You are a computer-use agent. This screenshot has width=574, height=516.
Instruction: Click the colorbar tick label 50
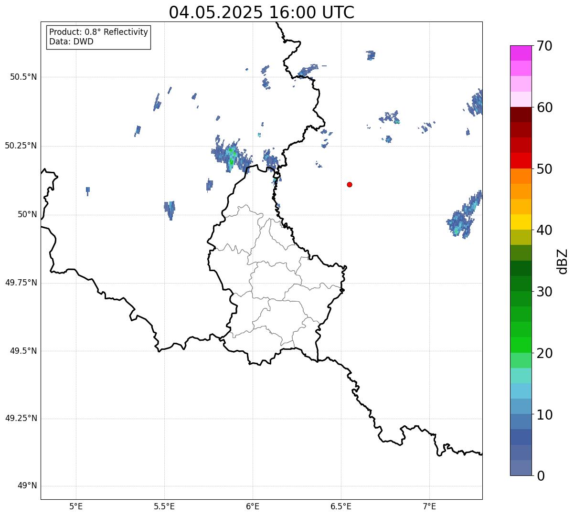pos(544,169)
